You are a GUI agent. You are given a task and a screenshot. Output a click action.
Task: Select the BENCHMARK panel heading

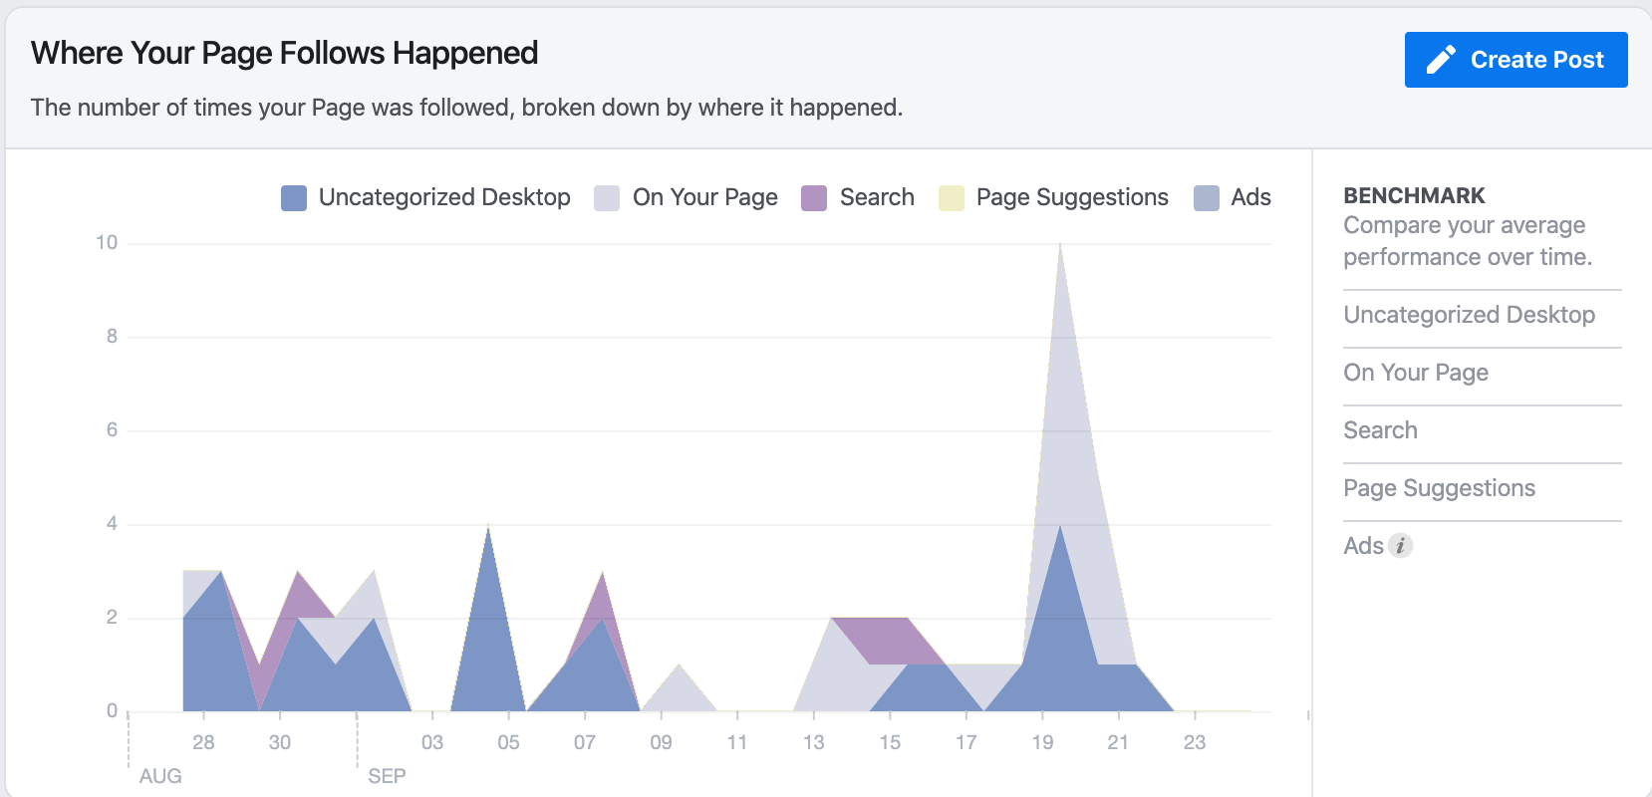1414,195
